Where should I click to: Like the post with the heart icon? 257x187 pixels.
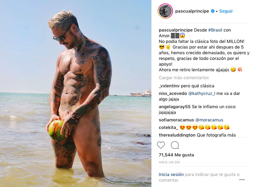pos(161,145)
